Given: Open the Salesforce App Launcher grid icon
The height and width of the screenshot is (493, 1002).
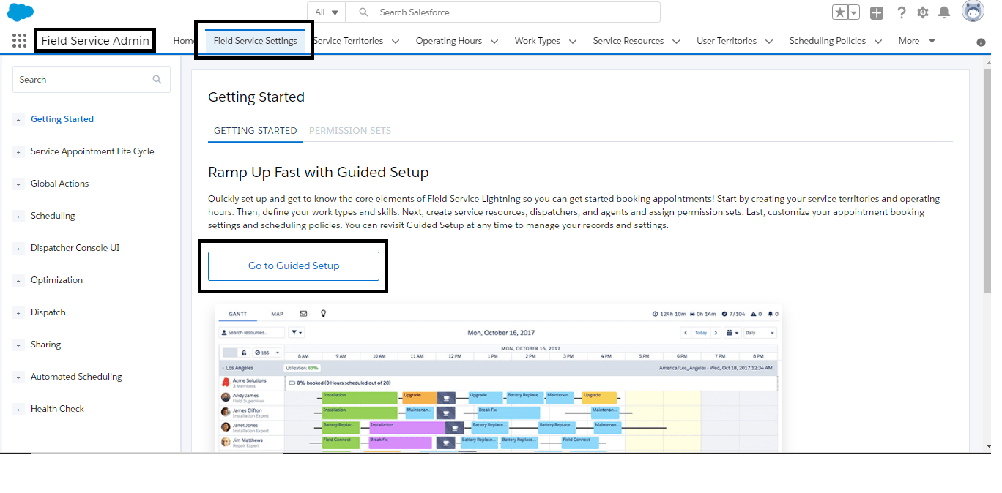Looking at the screenshot, I should (19, 40).
